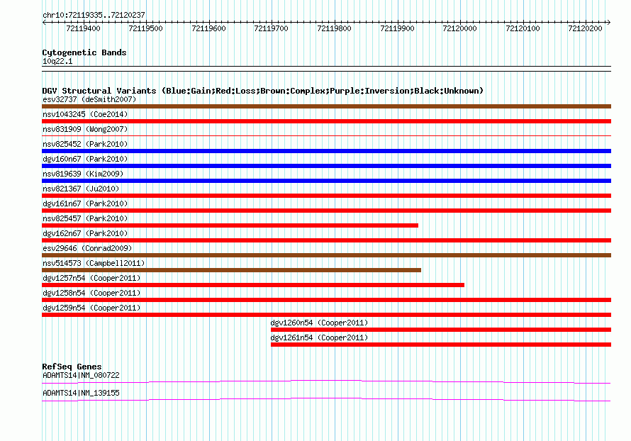Open the dgv1260n54 (Cooper2011) label

tap(320, 323)
